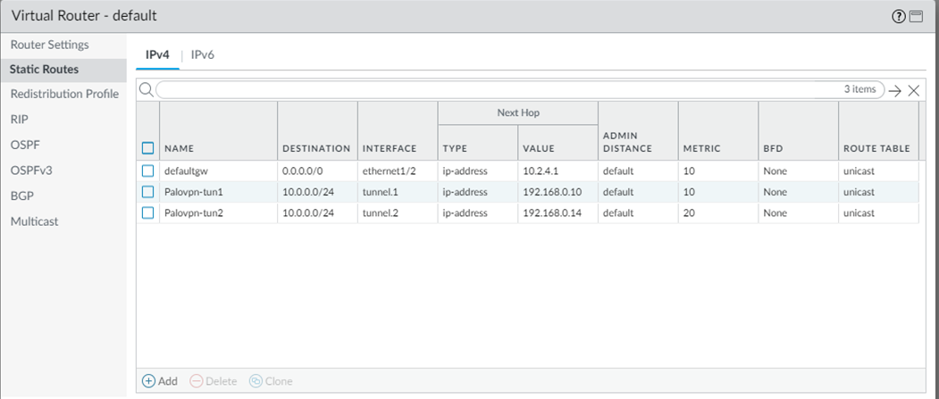The height and width of the screenshot is (399, 939).
Task: Switch to the IPv4 tab
Action: pos(157,55)
